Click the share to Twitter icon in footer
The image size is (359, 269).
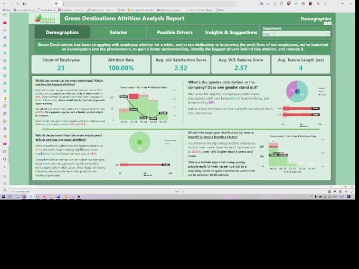335,191
